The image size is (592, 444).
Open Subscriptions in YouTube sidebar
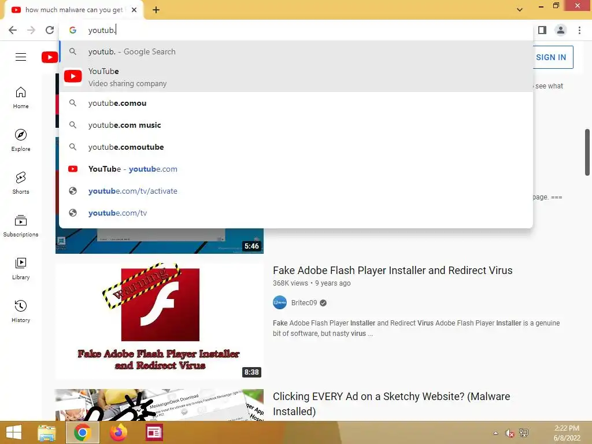(21, 226)
